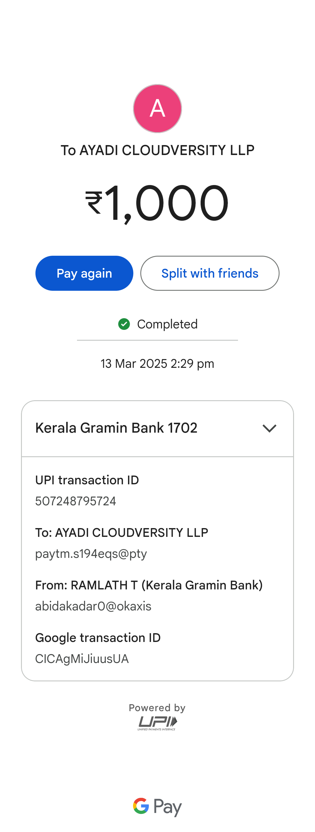315x832 pixels.
Task: Click the UPI logo under Powered by
Action: pos(157,723)
